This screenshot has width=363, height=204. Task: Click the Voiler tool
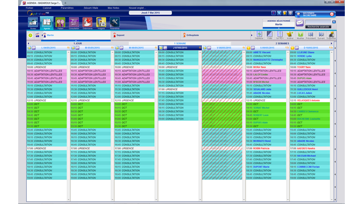(270, 35)
